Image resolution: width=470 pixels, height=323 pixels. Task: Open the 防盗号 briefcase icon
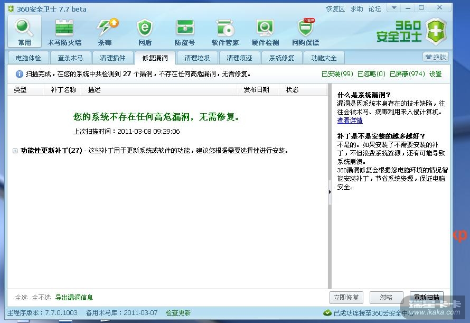pos(185,32)
